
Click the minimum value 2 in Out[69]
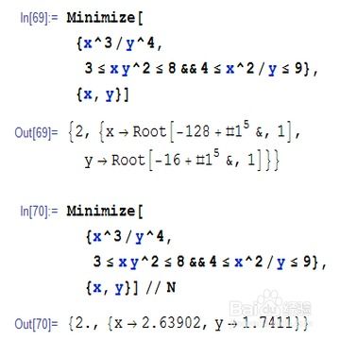pos(79,132)
